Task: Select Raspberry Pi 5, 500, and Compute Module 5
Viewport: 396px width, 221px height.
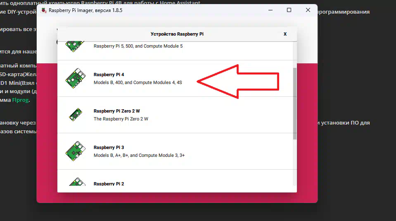Action: point(175,51)
